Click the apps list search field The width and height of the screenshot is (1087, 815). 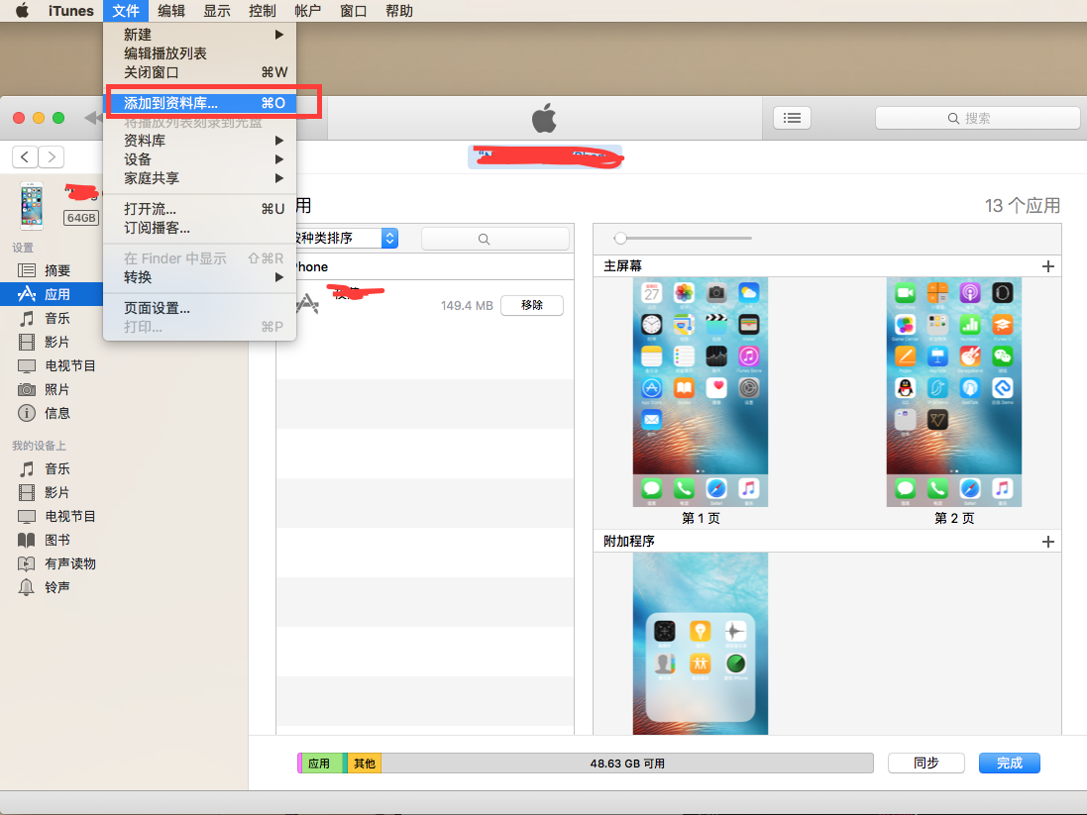click(x=495, y=239)
